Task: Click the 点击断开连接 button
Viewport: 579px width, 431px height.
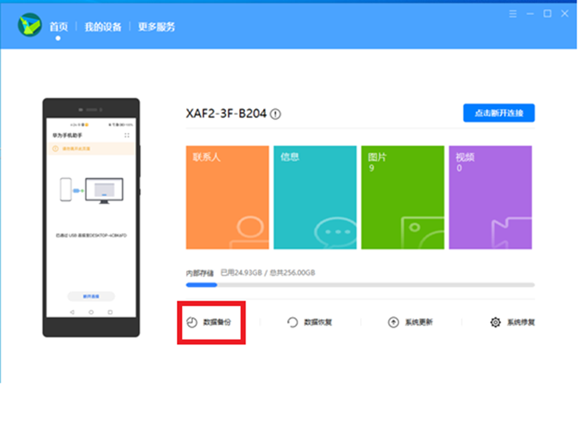Action: (499, 113)
